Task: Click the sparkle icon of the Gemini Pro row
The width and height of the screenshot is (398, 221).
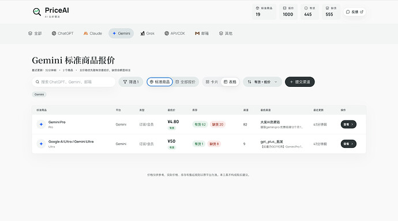Action: tap(41, 124)
